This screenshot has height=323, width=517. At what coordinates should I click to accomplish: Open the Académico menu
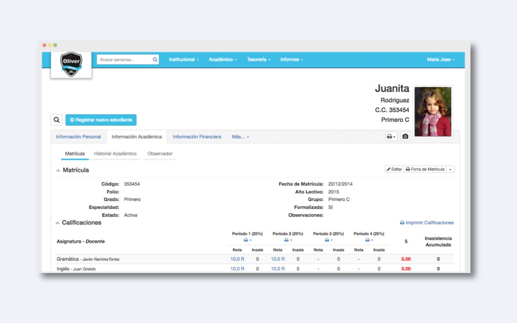[x=223, y=59]
